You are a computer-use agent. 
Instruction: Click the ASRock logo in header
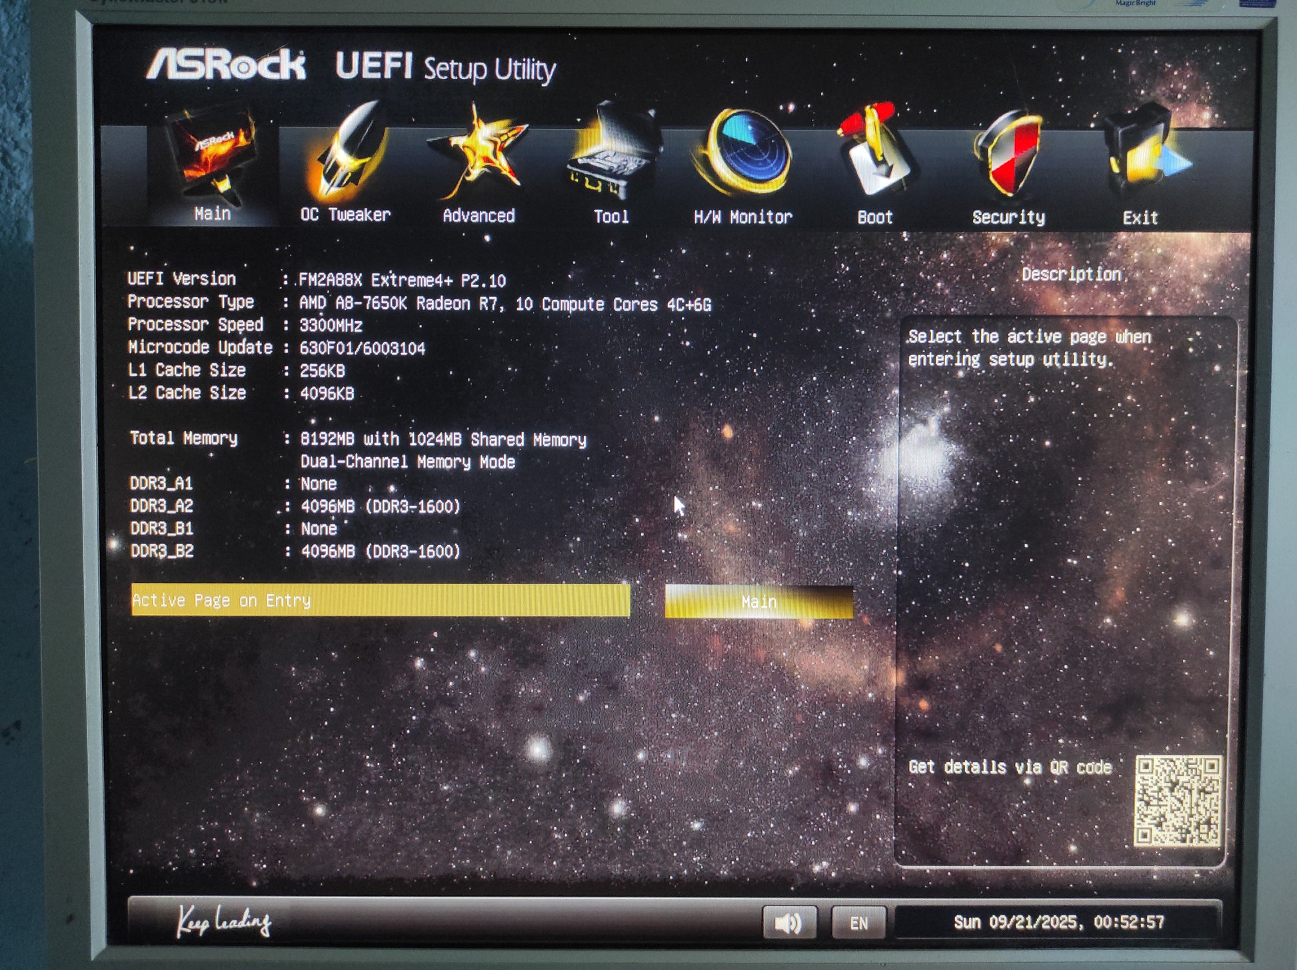point(226,65)
